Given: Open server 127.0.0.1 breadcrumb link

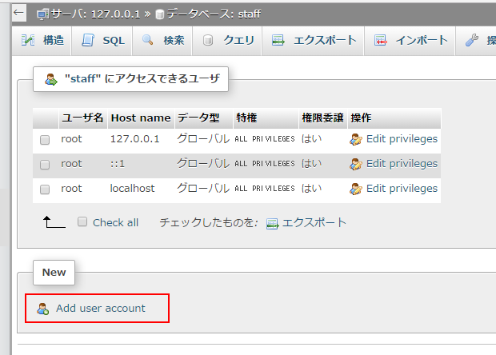Looking at the screenshot, I should click(x=95, y=14).
